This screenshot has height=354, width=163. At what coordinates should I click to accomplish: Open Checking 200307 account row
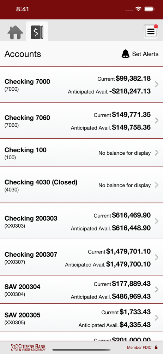click(x=81, y=257)
